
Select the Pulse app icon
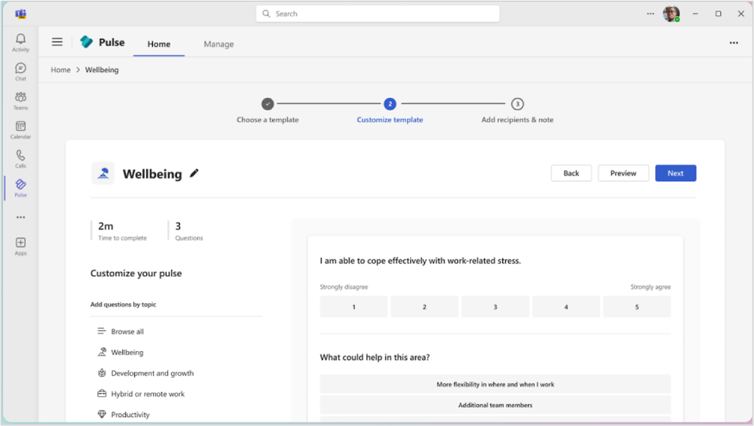click(20, 186)
